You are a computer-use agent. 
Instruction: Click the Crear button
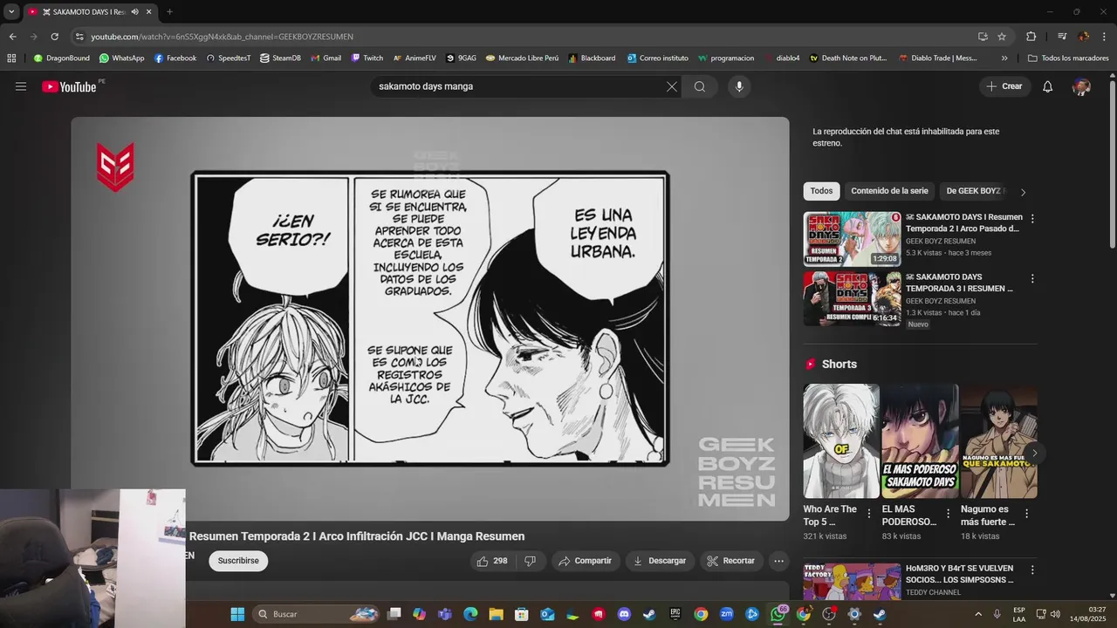coord(1004,86)
